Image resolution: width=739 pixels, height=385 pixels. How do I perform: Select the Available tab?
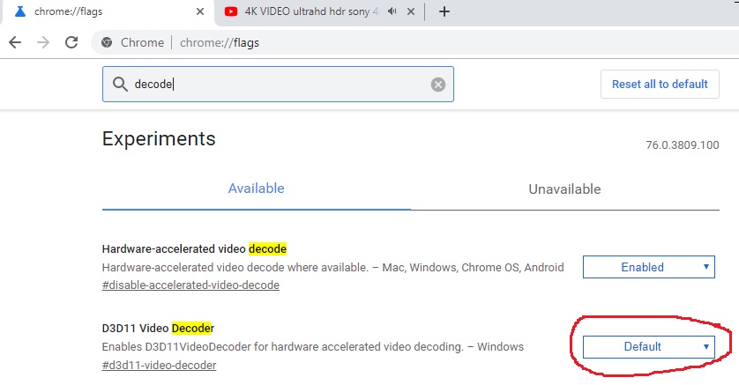(x=256, y=189)
